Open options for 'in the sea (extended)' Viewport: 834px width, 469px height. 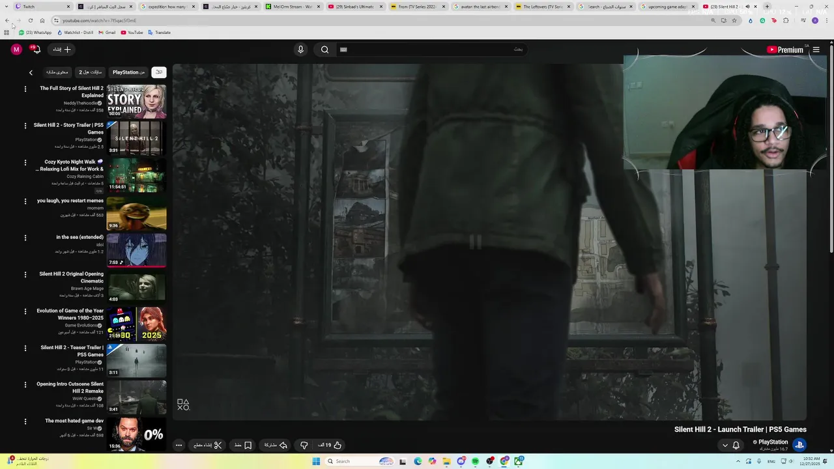25,238
